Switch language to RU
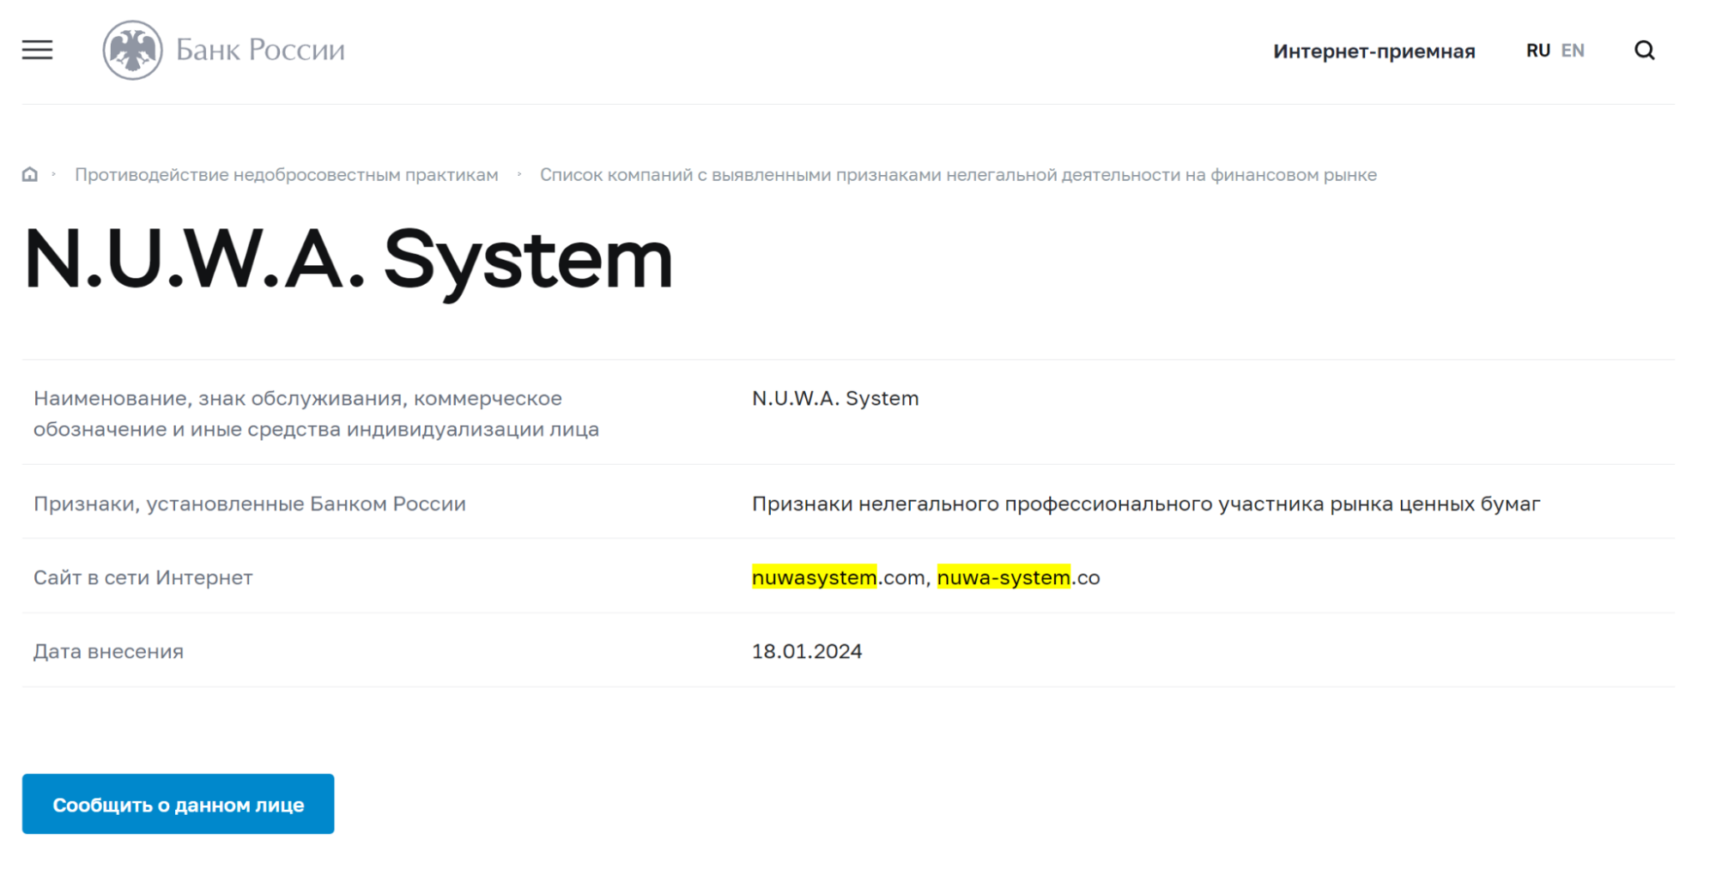The image size is (1716, 875). coord(1537,51)
